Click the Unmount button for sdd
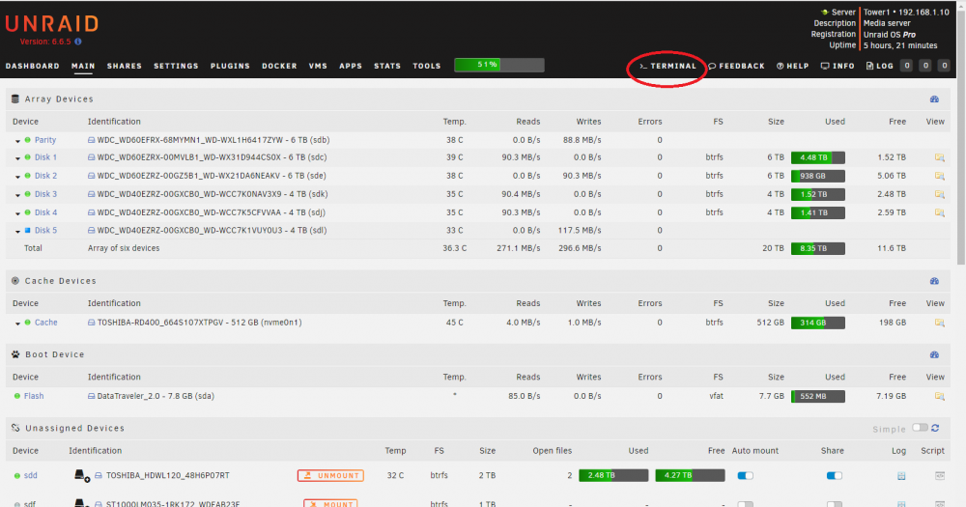This screenshot has width=966, height=507. pyautogui.click(x=330, y=475)
